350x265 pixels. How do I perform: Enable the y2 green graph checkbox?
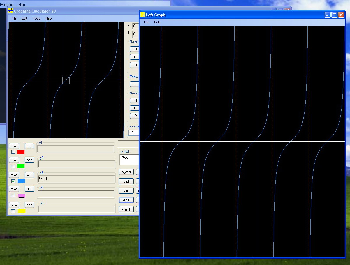point(13,166)
